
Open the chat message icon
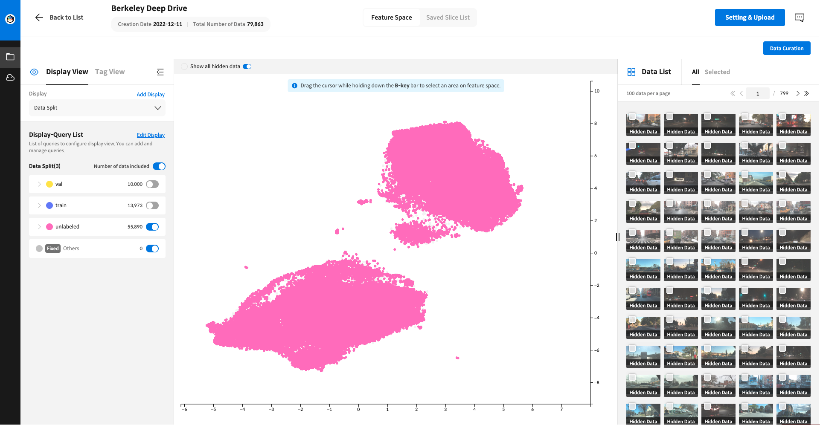(x=800, y=17)
